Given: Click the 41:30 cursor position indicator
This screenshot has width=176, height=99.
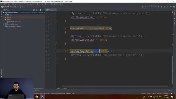Looking at the screenshot, I should tap(149, 93).
